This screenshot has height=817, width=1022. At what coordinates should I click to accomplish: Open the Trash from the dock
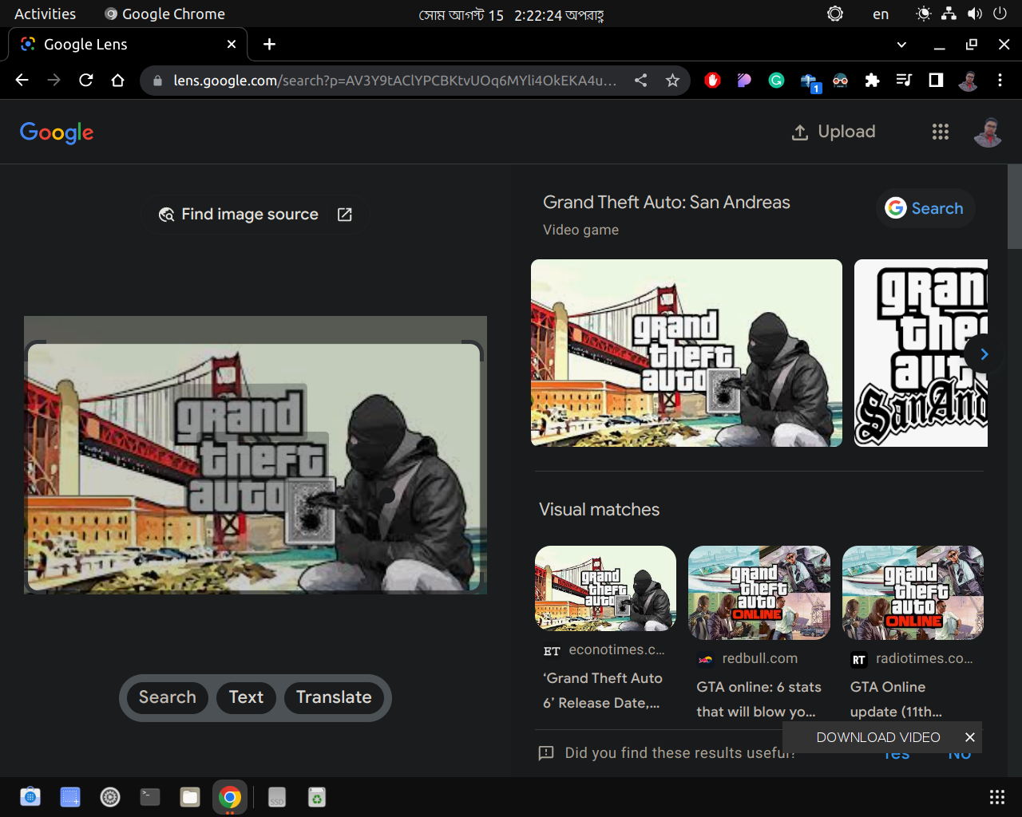pos(317,796)
